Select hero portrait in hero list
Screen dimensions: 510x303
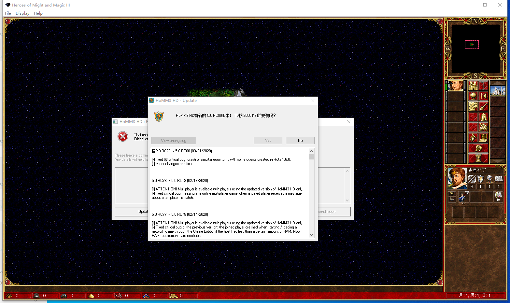tap(455, 86)
